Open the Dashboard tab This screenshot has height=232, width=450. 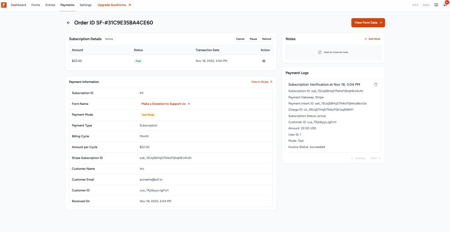18,5
